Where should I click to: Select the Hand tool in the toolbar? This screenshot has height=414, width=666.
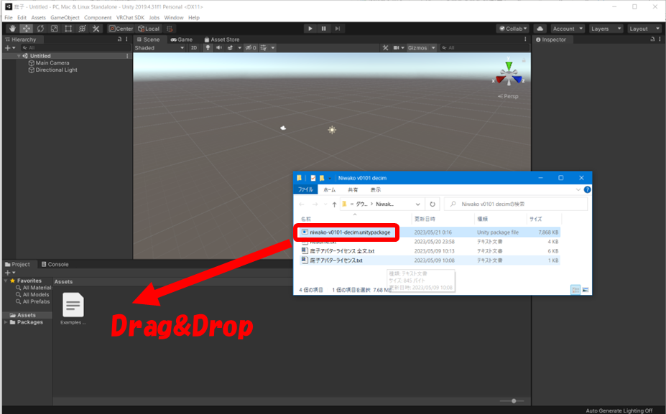(x=12, y=29)
